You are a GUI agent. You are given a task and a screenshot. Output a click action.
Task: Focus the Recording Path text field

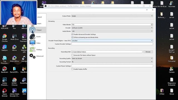tap(107, 52)
